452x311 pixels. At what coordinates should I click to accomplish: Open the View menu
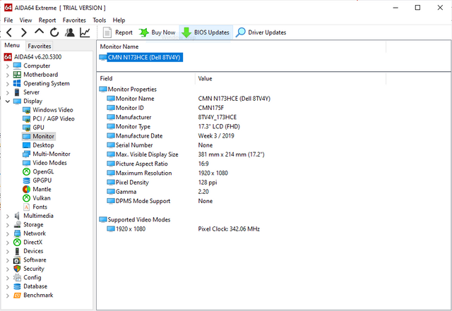(x=25, y=20)
